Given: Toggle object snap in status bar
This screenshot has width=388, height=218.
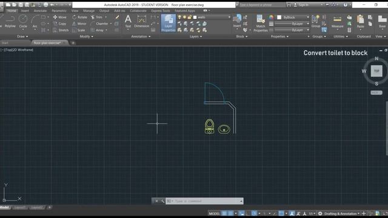Looking at the screenshot, I should (281, 214).
